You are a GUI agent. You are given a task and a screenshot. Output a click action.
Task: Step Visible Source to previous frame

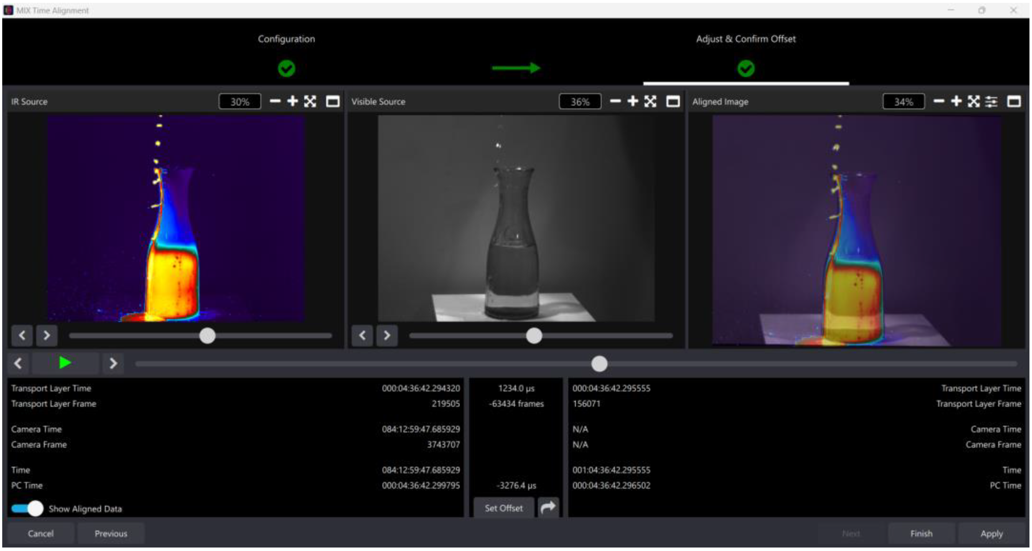click(x=362, y=335)
